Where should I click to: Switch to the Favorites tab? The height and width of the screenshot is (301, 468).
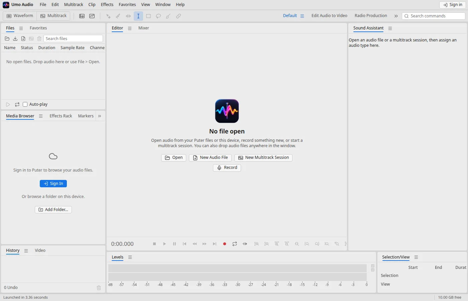tap(38, 28)
